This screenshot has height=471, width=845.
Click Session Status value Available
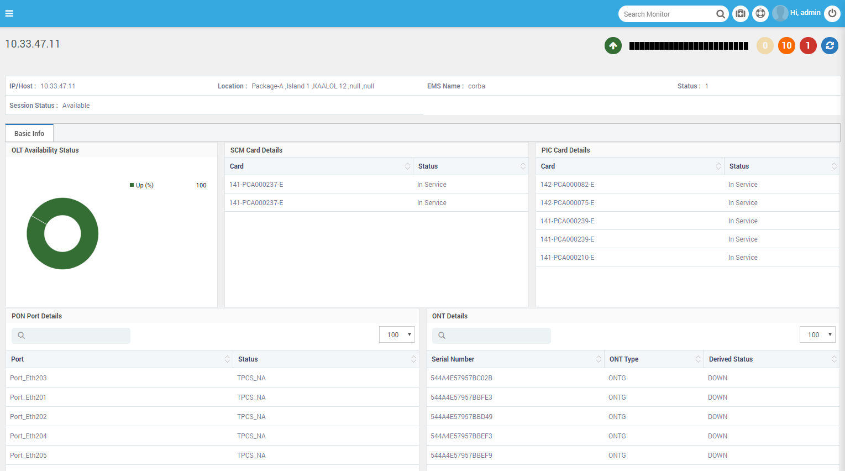(76, 106)
